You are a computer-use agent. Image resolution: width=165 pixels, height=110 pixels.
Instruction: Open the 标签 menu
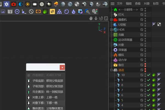(156, 4)
